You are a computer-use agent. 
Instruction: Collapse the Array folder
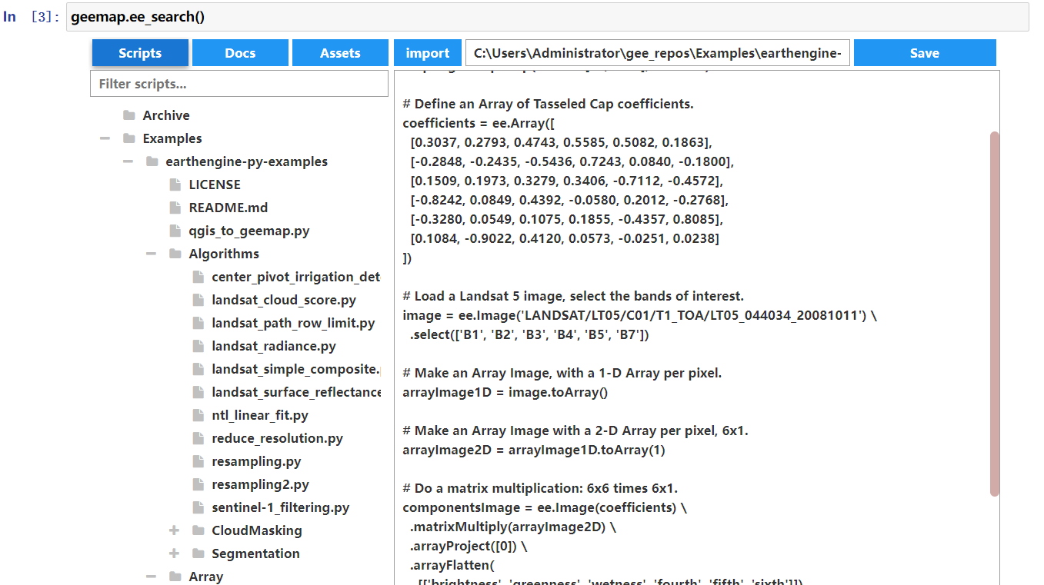point(151,577)
